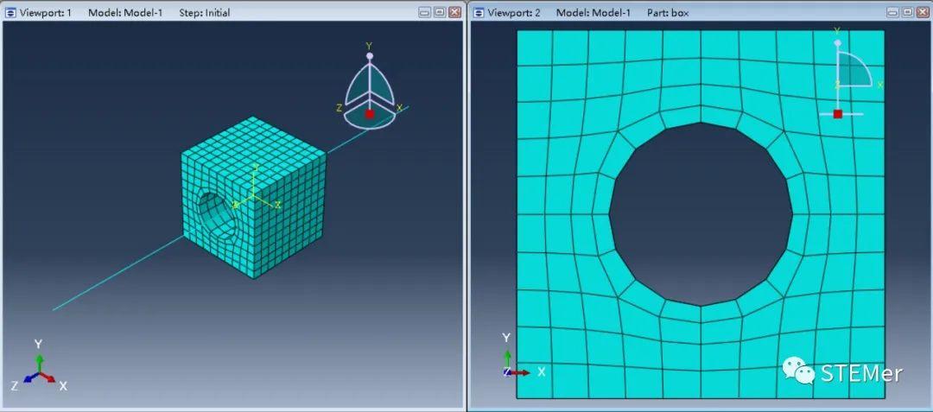Click blue Z arrow of Viewport 1 view triad
The width and height of the screenshot is (933, 412).
[30, 377]
